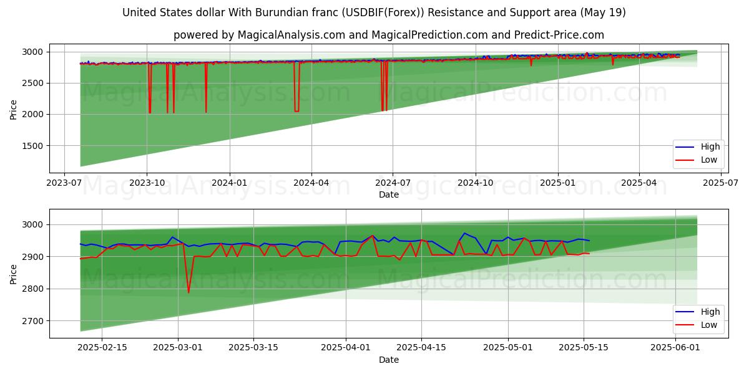Click the 2800 price label on bottom chart
Viewport: 749px width, 374px height.
point(33,289)
